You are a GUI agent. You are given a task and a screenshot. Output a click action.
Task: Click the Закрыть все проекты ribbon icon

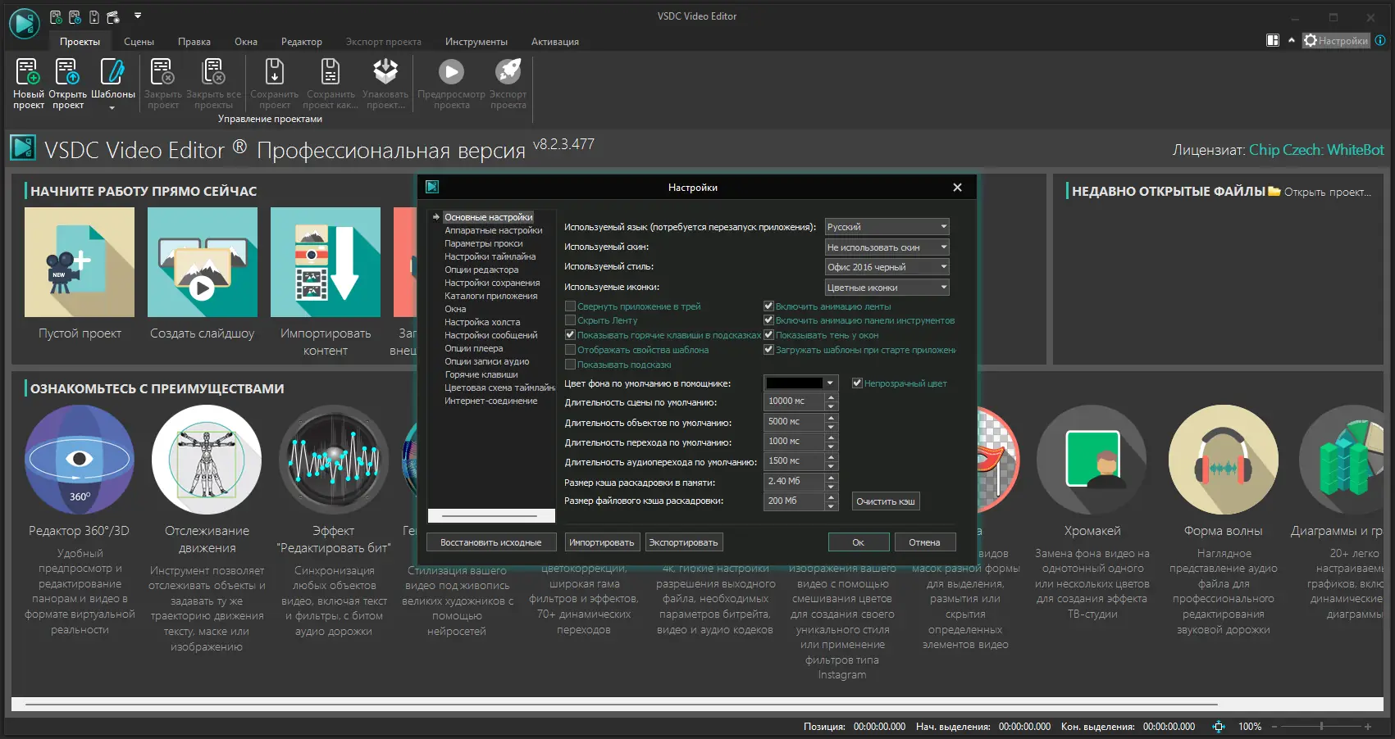coord(213,72)
